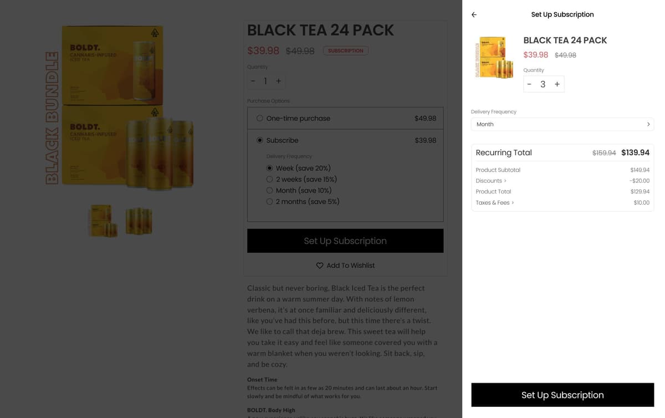Select the One-time purchase option
The height and width of the screenshot is (418, 665).
(x=259, y=118)
